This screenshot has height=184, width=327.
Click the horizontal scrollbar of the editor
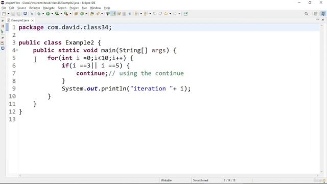169,176
